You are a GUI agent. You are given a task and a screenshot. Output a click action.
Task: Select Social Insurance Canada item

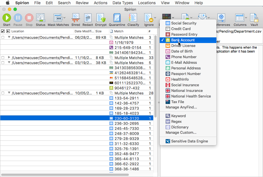coord(188,85)
